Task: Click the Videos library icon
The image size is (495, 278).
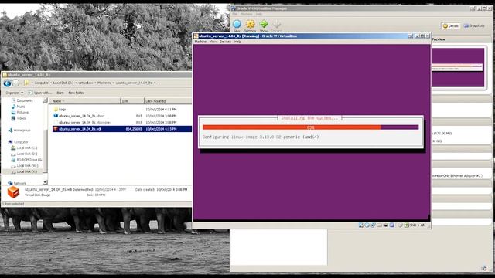Action: pos(13,118)
